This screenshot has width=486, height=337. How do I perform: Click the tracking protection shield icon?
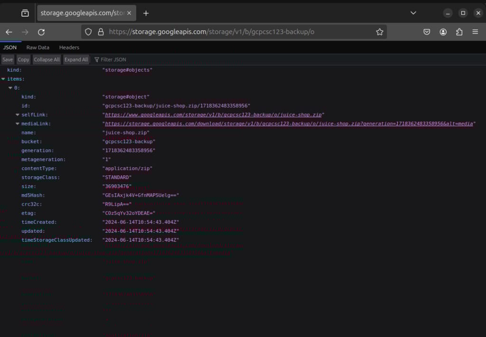pos(88,32)
